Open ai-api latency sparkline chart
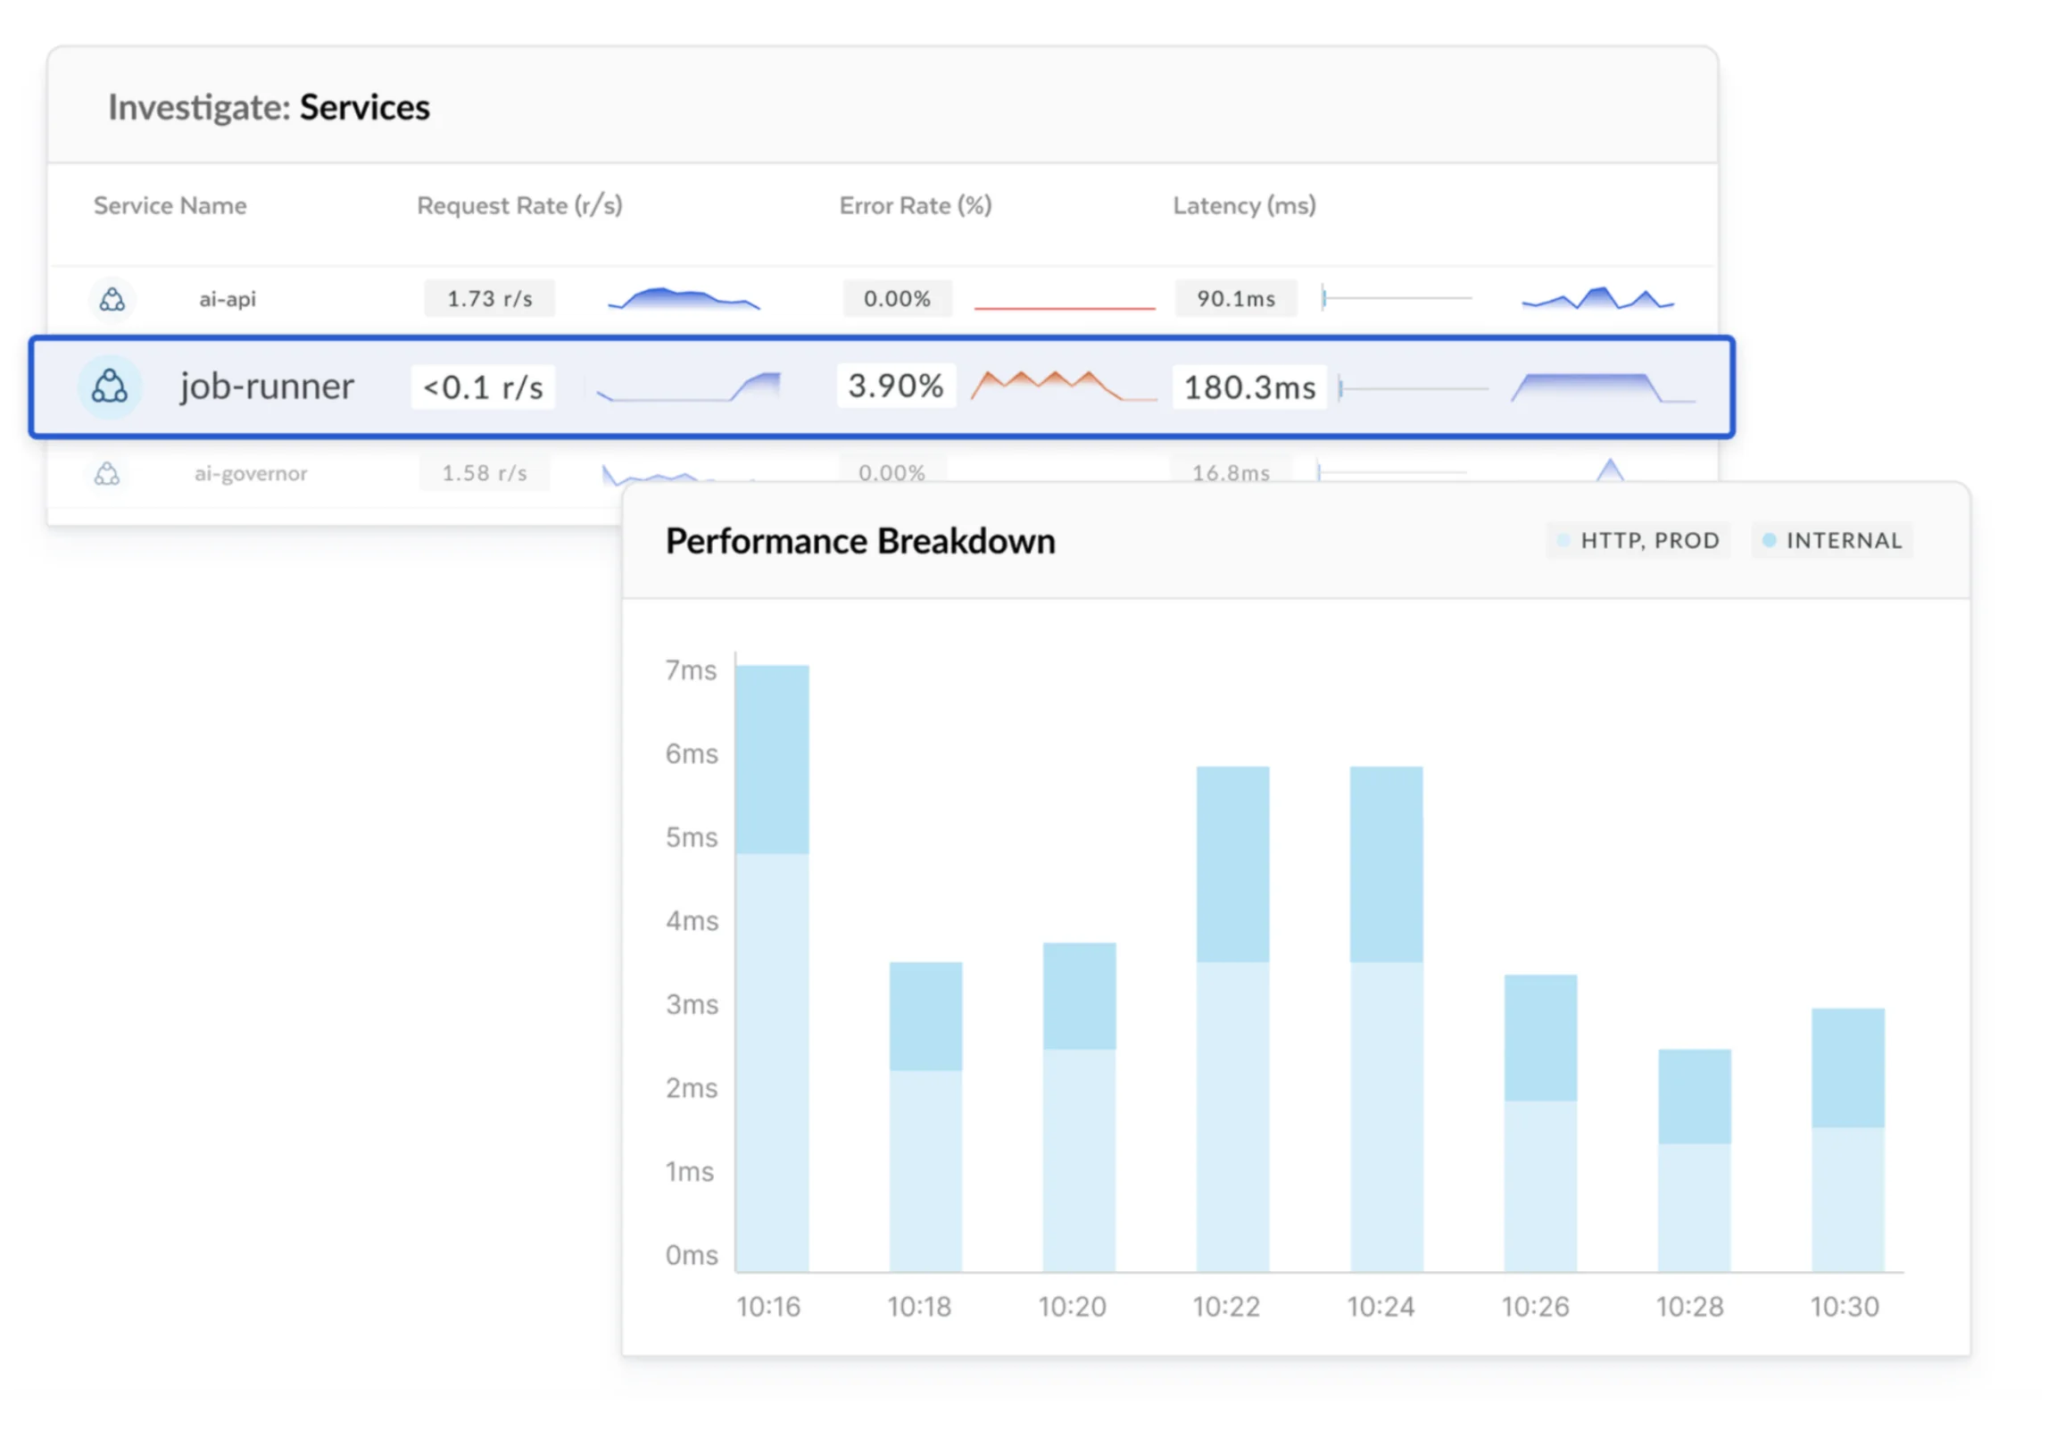The width and height of the screenshot is (2065, 1446). coord(1597,299)
